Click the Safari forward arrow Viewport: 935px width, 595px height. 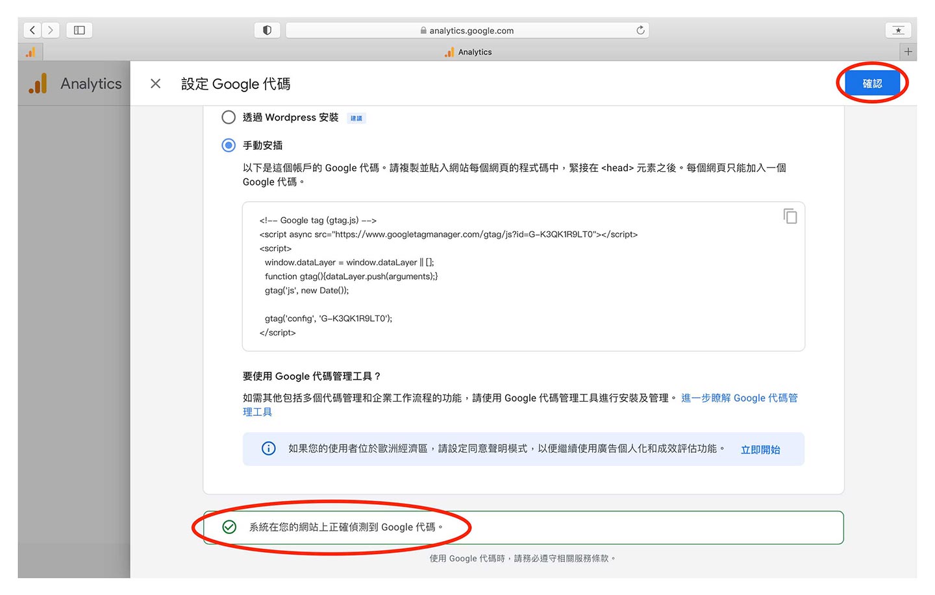tap(51, 30)
